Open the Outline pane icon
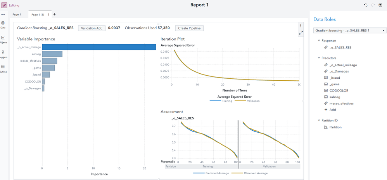The height and width of the screenshot is (180, 387). [3, 68]
